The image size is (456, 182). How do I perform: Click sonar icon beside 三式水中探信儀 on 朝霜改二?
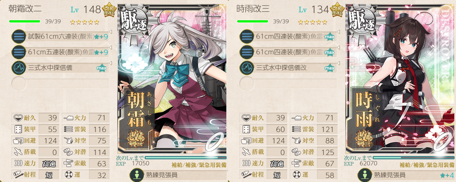18,67
